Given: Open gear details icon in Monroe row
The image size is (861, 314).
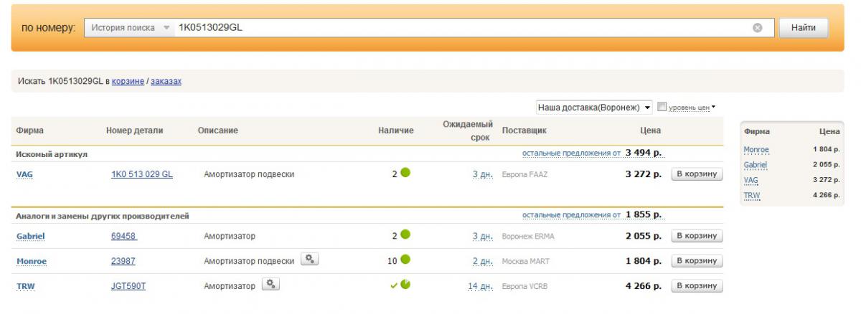Looking at the screenshot, I should pos(309,260).
